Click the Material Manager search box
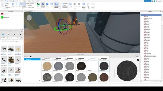163x91 pixels. [x=84, y=57]
